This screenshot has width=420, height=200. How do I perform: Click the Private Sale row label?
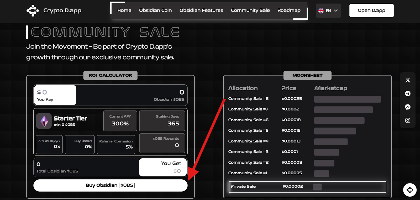pyautogui.click(x=243, y=186)
